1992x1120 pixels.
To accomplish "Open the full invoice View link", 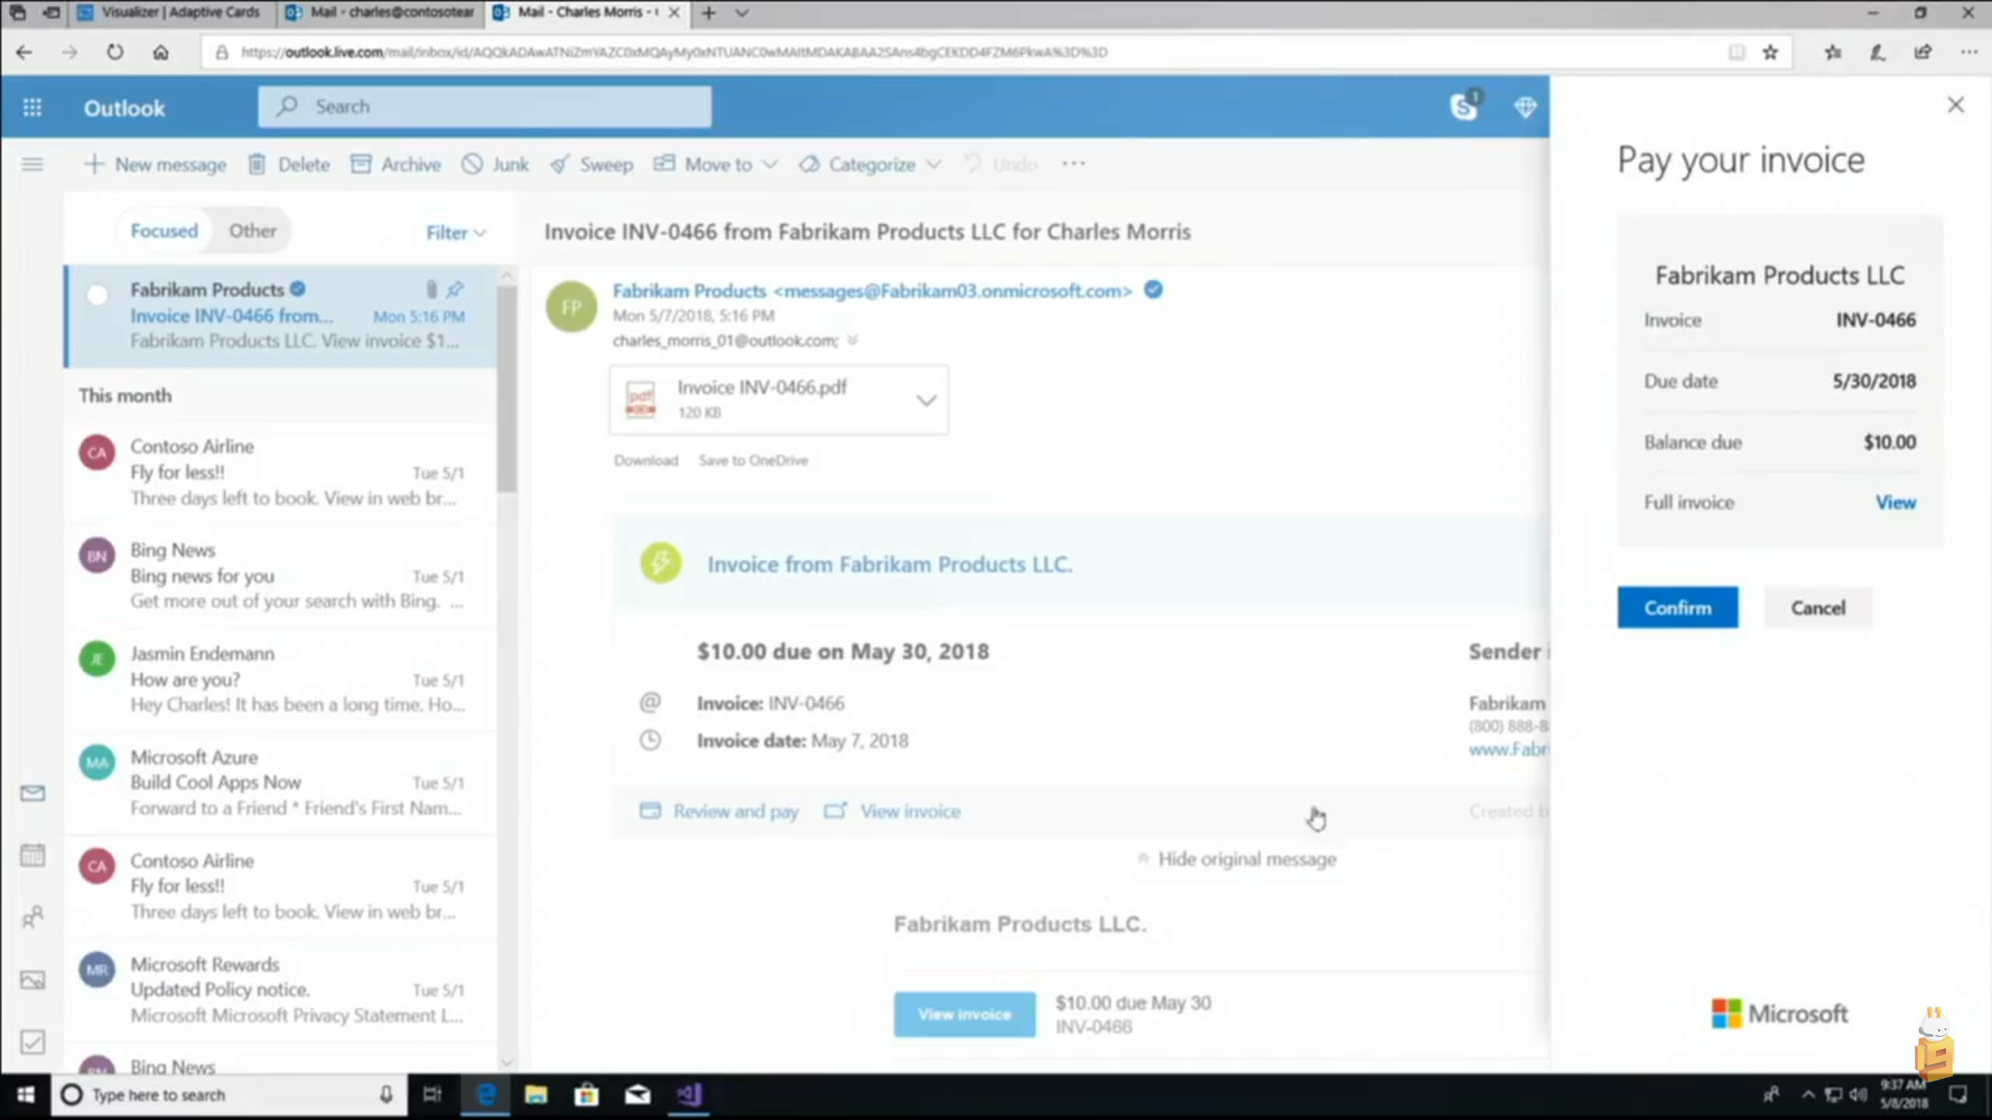I will point(1895,502).
